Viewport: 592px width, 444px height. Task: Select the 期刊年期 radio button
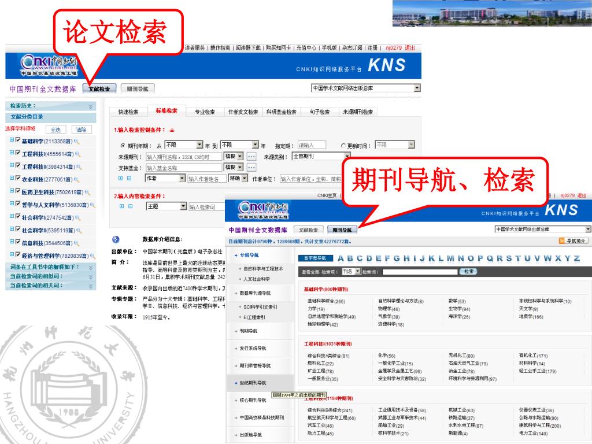123,146
